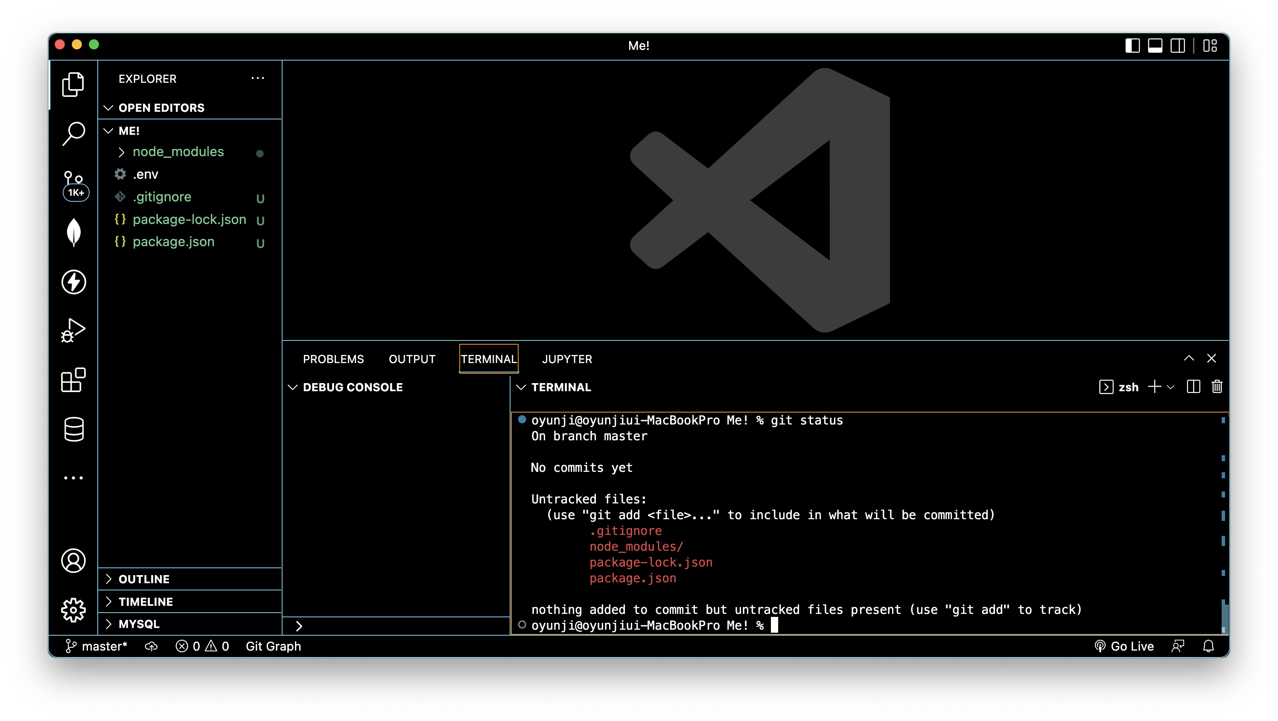Switch to the JUPYTER tab

(x=567, y=359)
